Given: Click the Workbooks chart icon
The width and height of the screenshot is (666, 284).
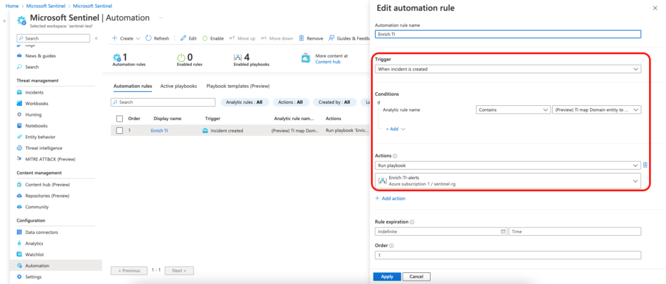Looking at the screenshot, I should (19, 103).
